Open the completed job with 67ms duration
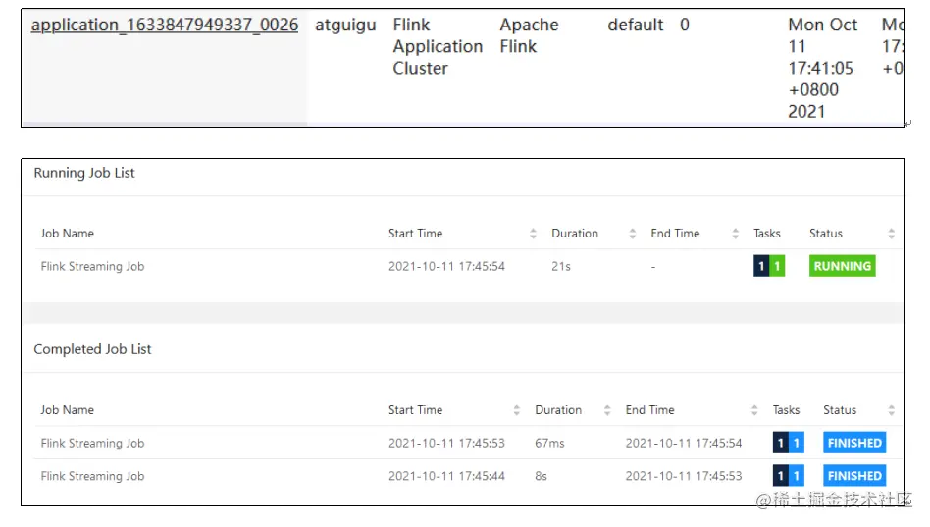The image size is (930, 527). [92, 444]
